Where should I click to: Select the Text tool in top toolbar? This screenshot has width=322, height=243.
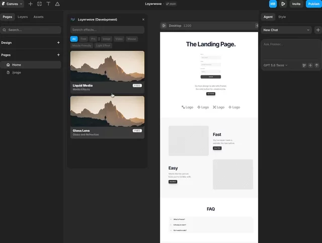click(x=48, y=4)
